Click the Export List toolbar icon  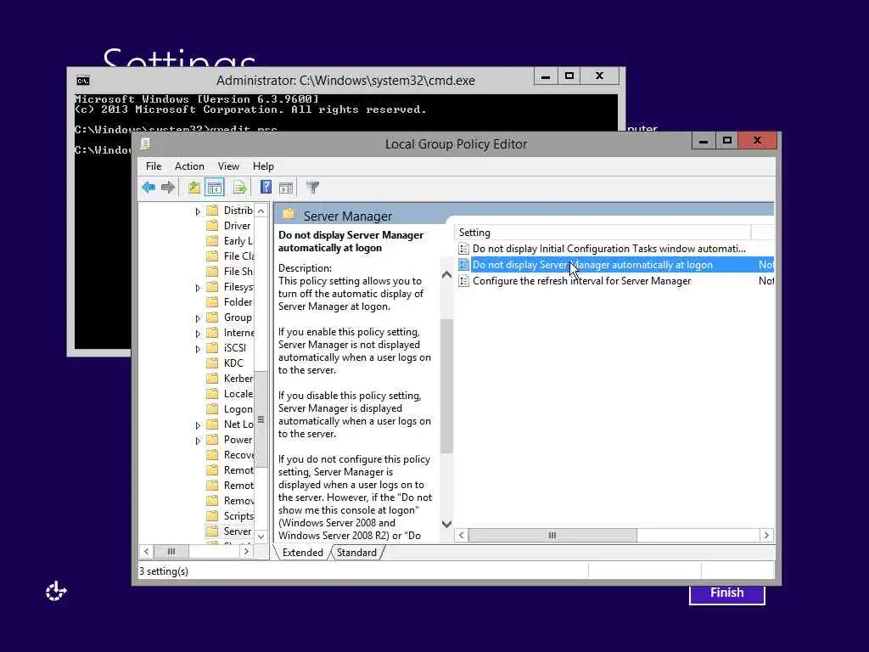[x=240, y=188]
